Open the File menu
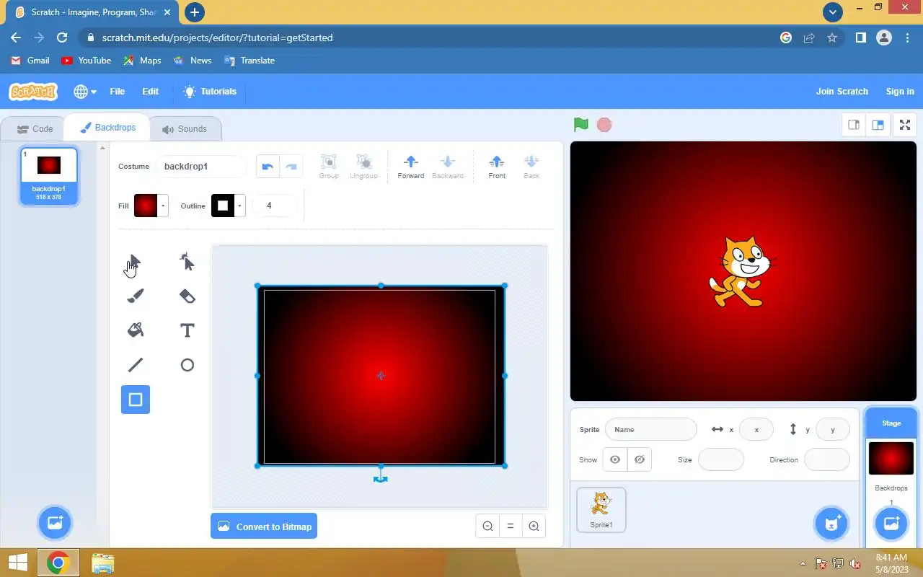The image size is (923, 577). point(117,92)
